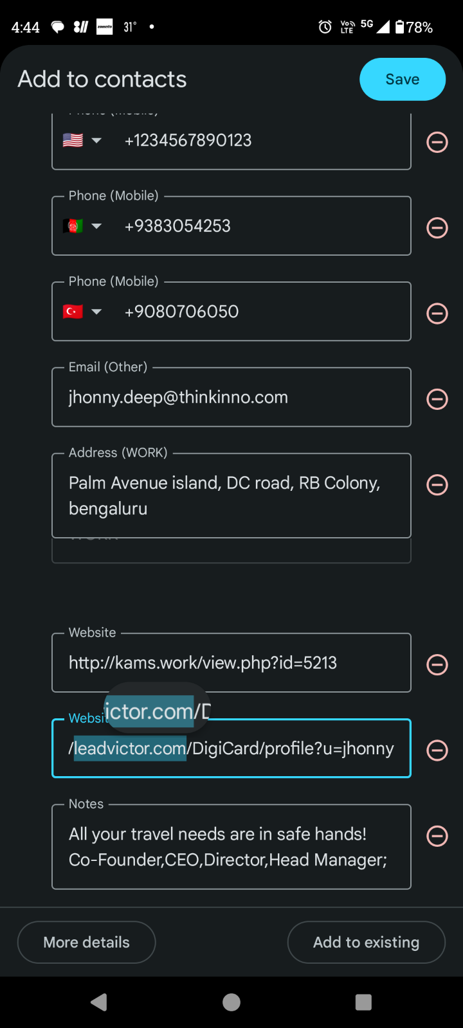The image size is (463, 1028).
Task: Choose Add to existing contact
Action: coord(367,943)
